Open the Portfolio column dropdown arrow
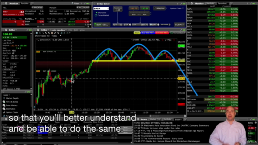The image size is (258, 145). pos(36,19)
